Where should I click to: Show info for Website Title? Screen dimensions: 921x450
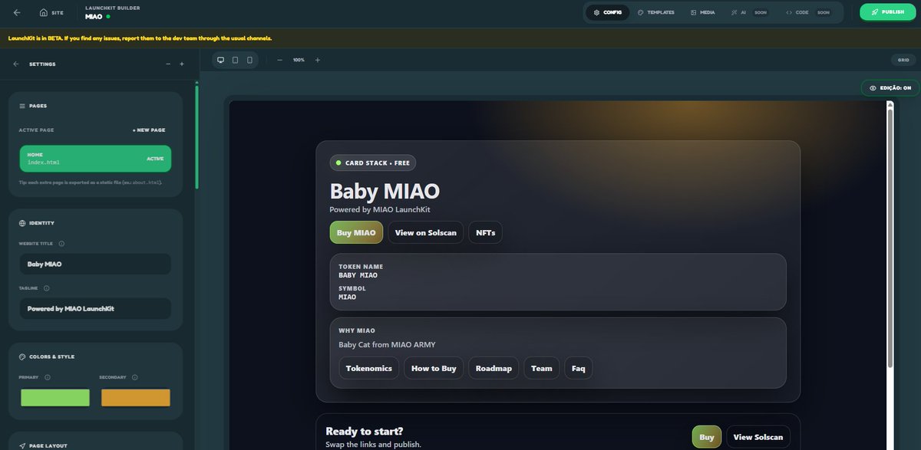click(x=61, y=244)
